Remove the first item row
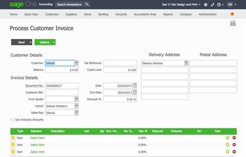 pyautogui.click(x=234, y=138)
